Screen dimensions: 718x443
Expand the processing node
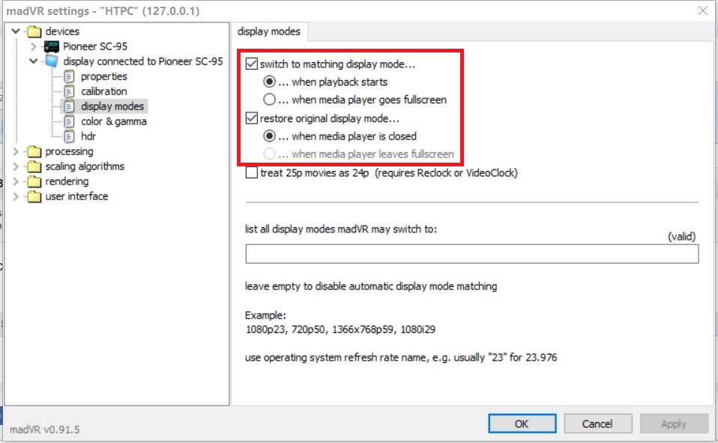click(16, 151)
